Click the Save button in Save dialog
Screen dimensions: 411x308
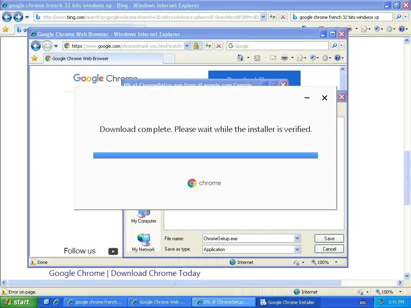pos(329,238)
